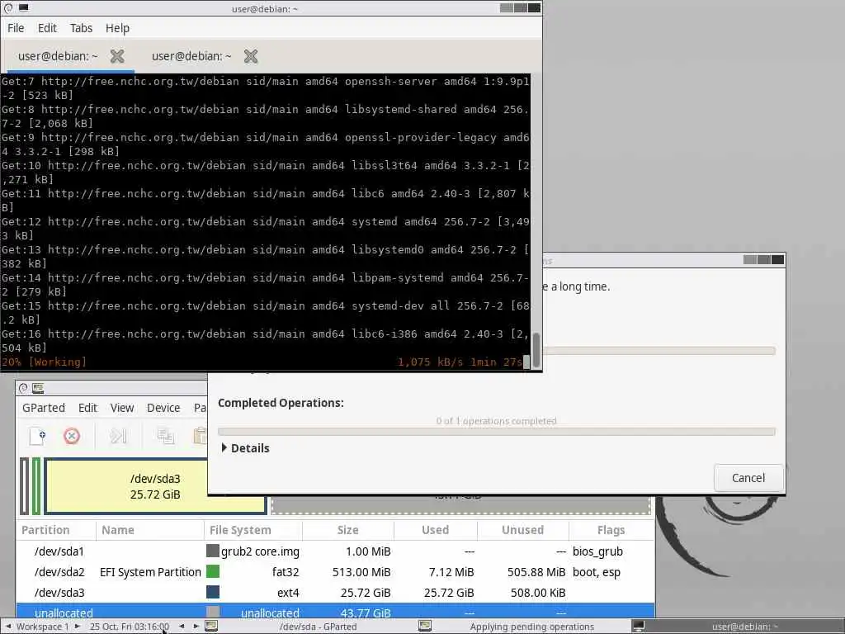The image size is (845, 634).
Task: Close the first user@debian terminal tab
Action: 117,56
